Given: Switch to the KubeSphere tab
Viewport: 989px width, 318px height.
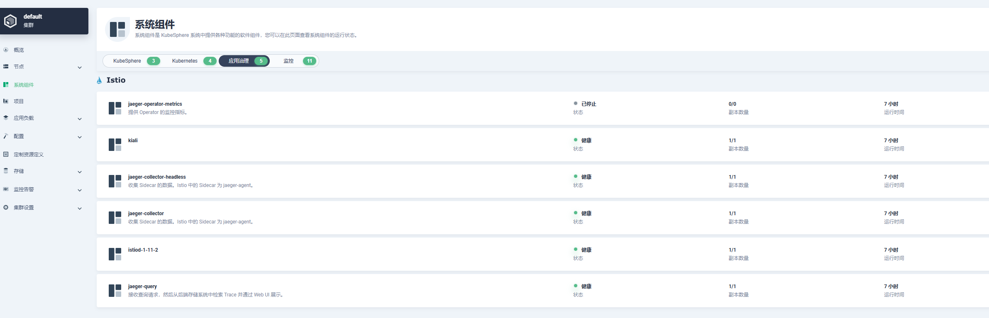Looking at the screenshot, I should [132, 61].
